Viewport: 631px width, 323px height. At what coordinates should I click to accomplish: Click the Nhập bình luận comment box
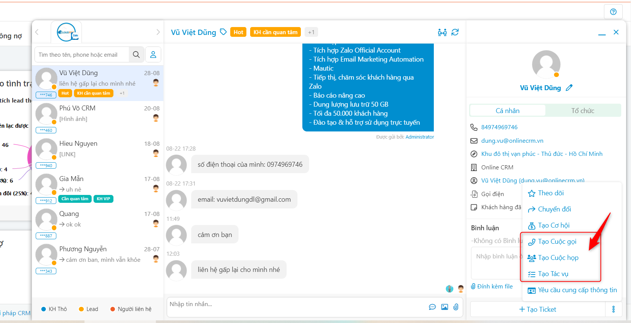tap(497, 263)
